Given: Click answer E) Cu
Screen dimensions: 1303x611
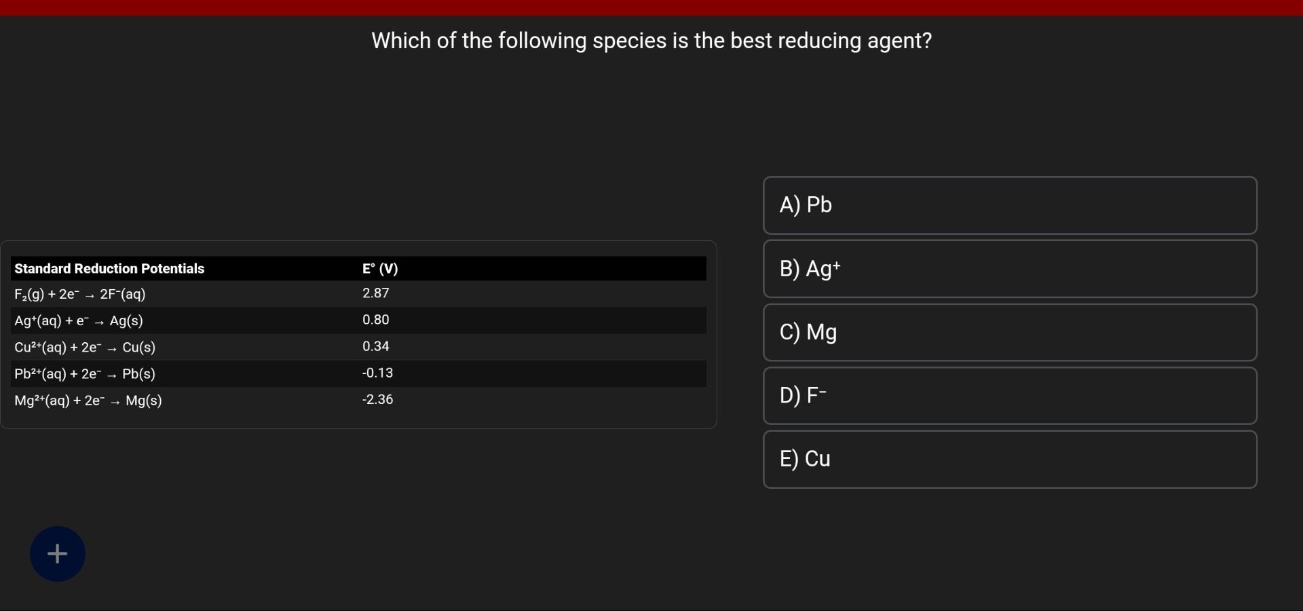Looking at the screenshot, I should pyautogui.click(x=1009, y=459).
